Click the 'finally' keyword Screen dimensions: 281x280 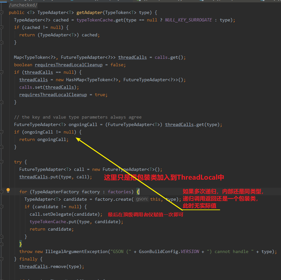pyautogui.click(x=28, y=259)
